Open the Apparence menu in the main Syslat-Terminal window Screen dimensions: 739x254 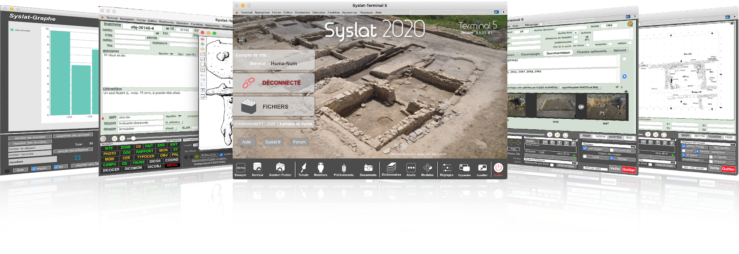pos(349,13)
